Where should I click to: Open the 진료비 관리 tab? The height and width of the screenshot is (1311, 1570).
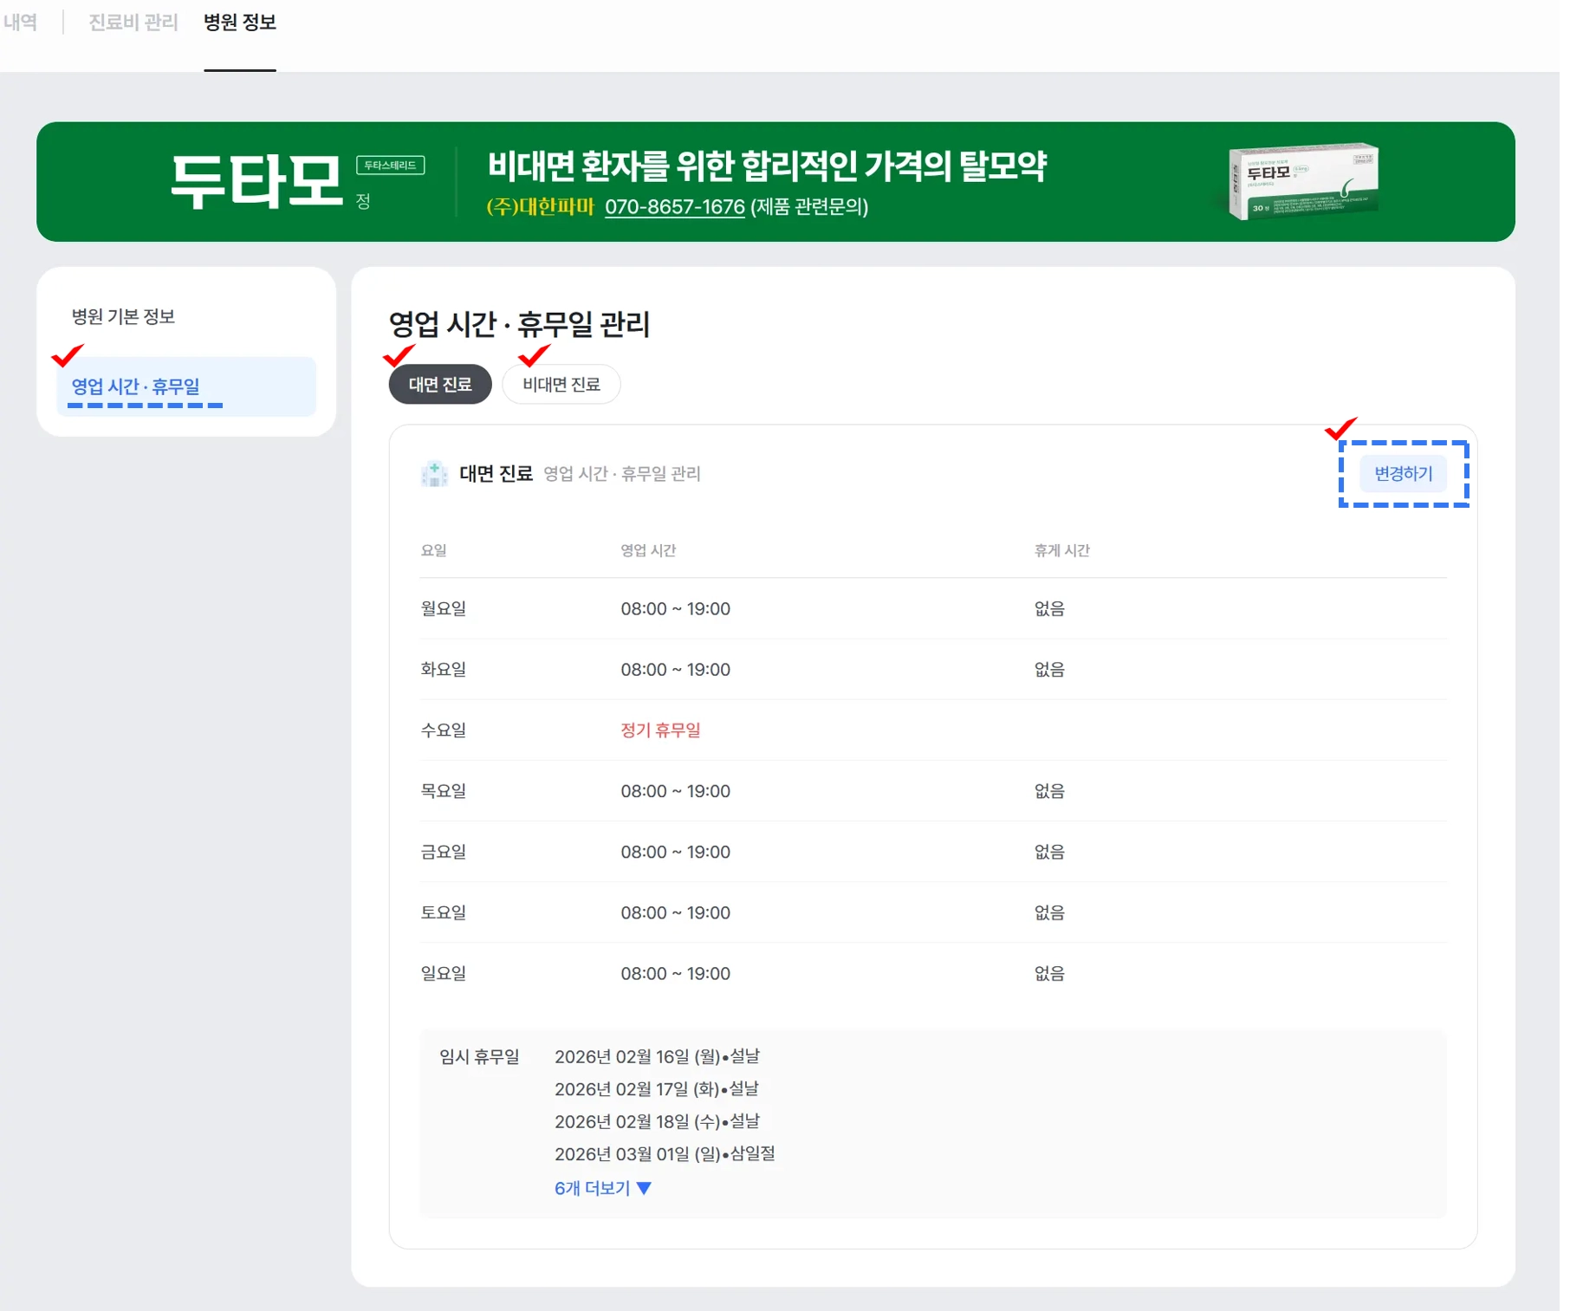pyautogui.click(x=133, y=23)
